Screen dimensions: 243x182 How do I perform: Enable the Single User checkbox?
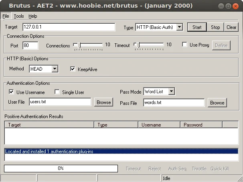tap(57, 92)
